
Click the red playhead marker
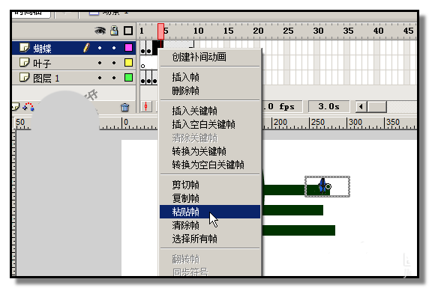160,31
